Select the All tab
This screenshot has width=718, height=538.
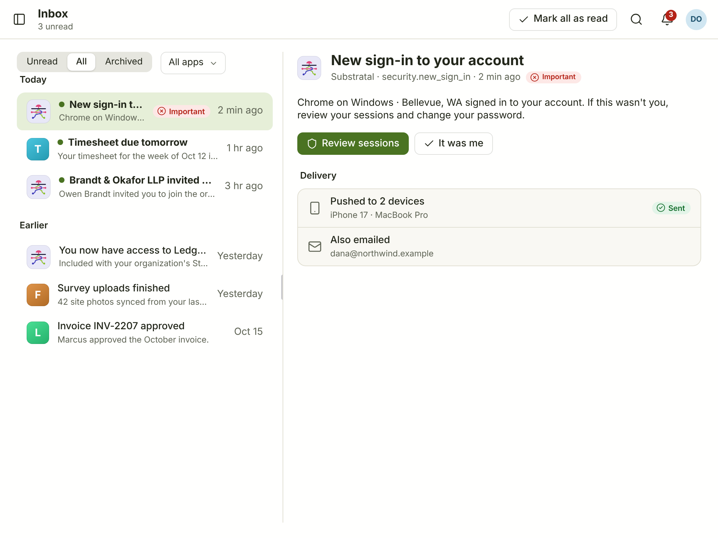(x=81, y=62)
